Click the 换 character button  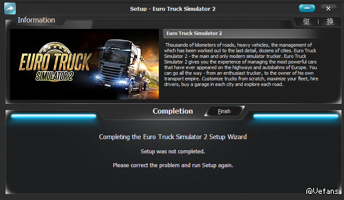click(x=330, y=22)
